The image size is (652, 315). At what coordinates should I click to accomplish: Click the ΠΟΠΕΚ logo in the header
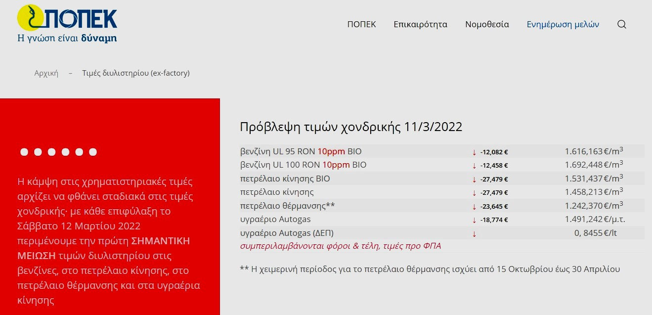[67, 23]
